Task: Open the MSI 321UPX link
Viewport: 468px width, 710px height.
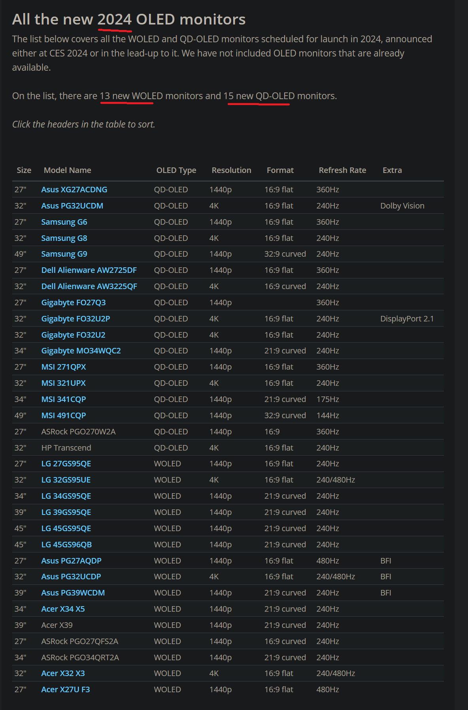Action: (63, 383)
